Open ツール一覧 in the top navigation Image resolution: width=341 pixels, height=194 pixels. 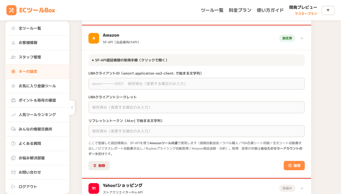212,10
